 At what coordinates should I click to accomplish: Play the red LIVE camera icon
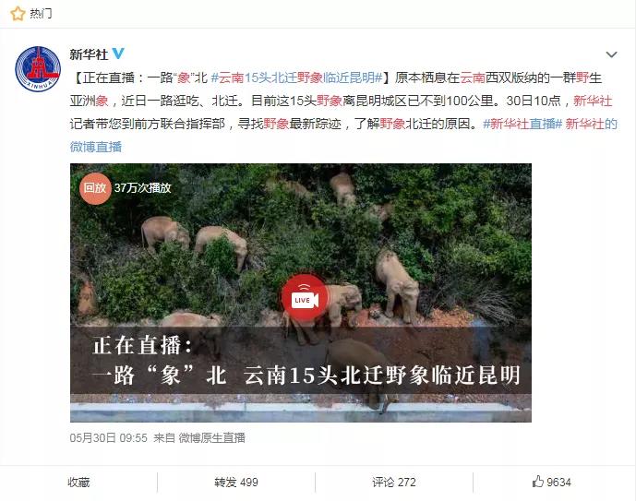305,299
